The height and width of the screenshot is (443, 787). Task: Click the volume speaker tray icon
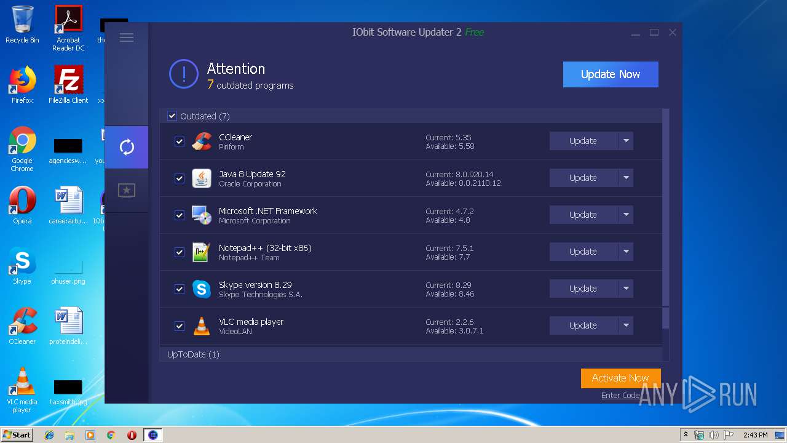click(714, 435)
